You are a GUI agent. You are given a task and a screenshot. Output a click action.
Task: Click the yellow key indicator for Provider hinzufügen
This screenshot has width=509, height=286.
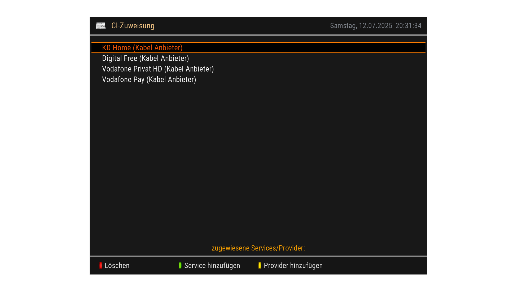click(260, 265)
